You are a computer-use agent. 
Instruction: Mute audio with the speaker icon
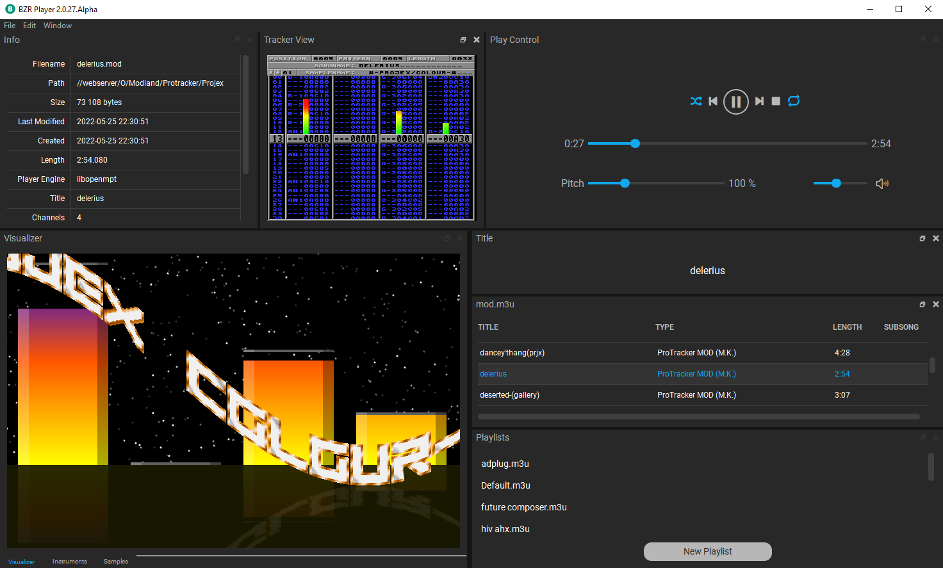point(882,184)
